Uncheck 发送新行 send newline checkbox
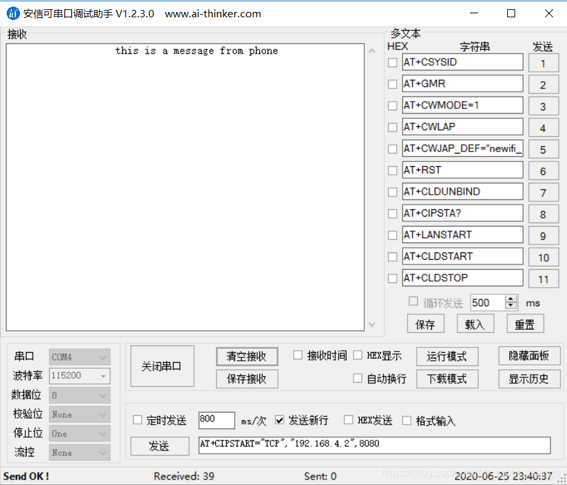 click(x=279, y=420)
